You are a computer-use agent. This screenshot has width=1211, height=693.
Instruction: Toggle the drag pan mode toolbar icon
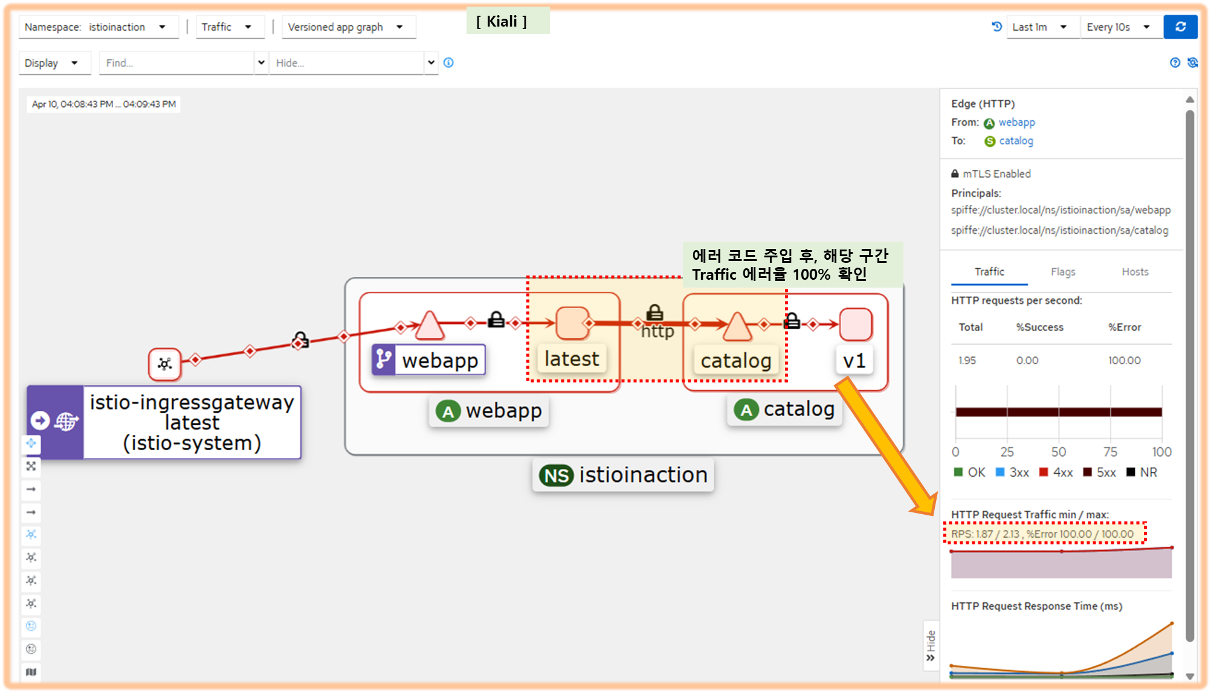(31, 443)
